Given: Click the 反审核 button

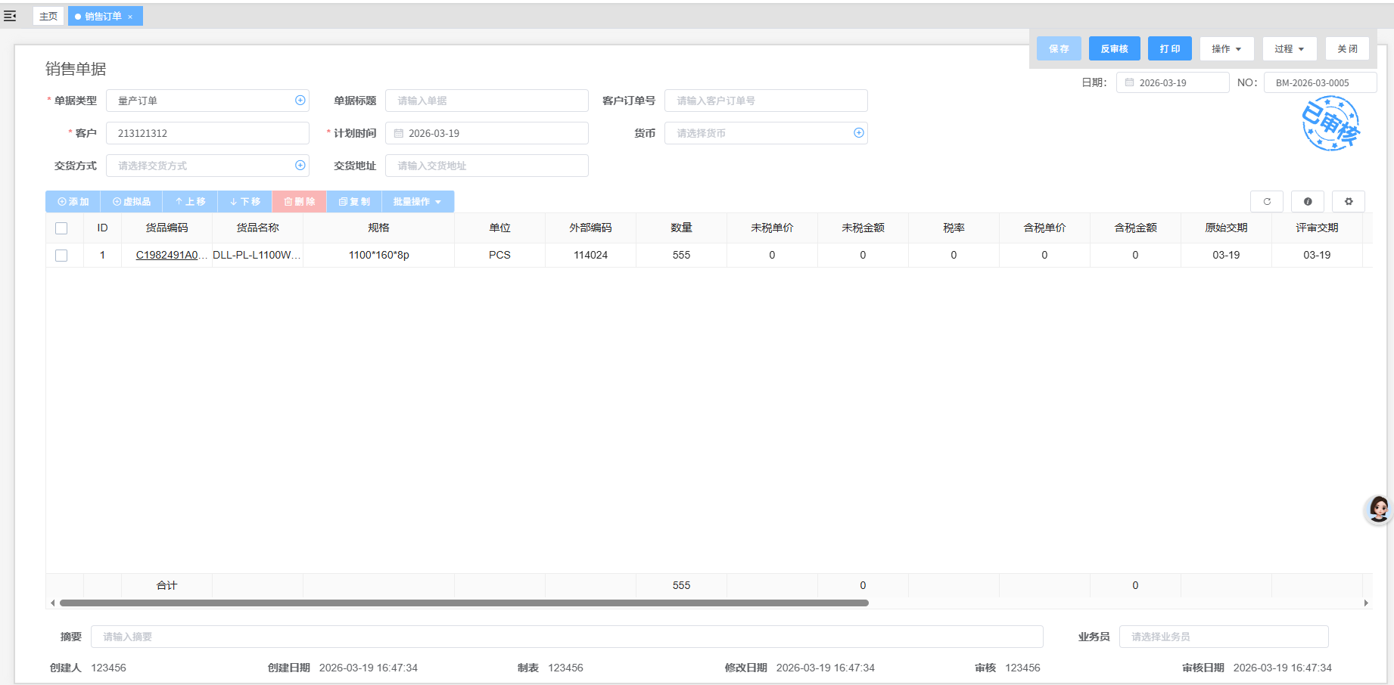Looking at the screenshot, I should click(x=1114, y=49).
